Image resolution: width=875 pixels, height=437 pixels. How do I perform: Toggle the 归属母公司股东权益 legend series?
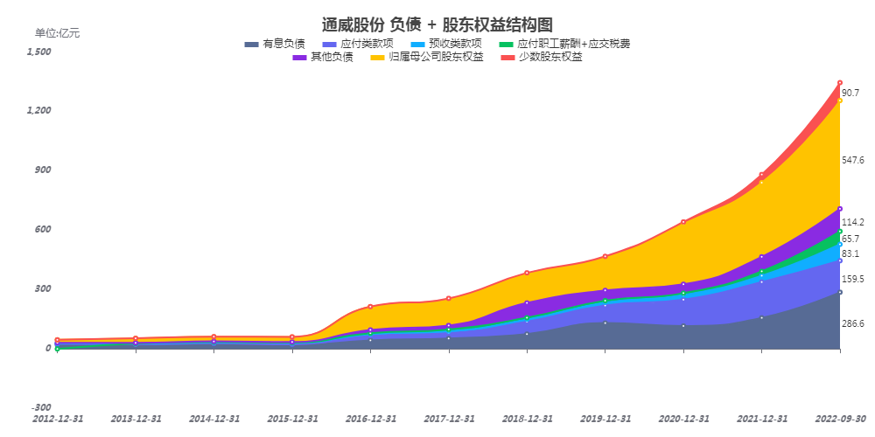[427, 58]
